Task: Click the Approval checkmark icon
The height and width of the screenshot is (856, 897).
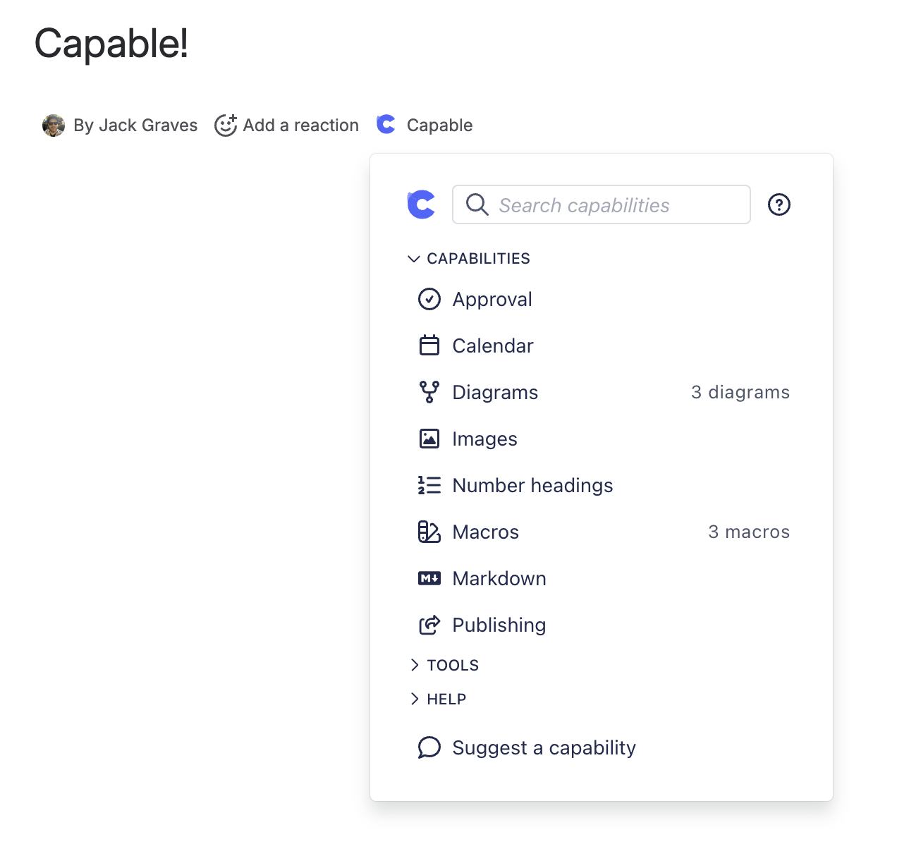Action: tap(429, 299)
